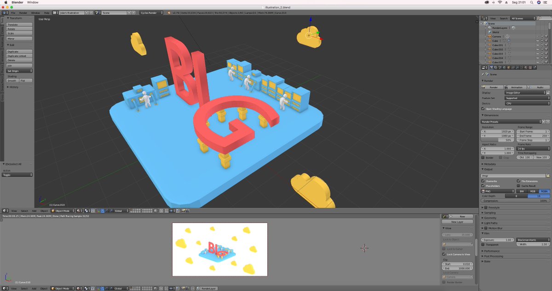Click the Scale transform button
Screen dimensions: 552x291
coord(19,33)
